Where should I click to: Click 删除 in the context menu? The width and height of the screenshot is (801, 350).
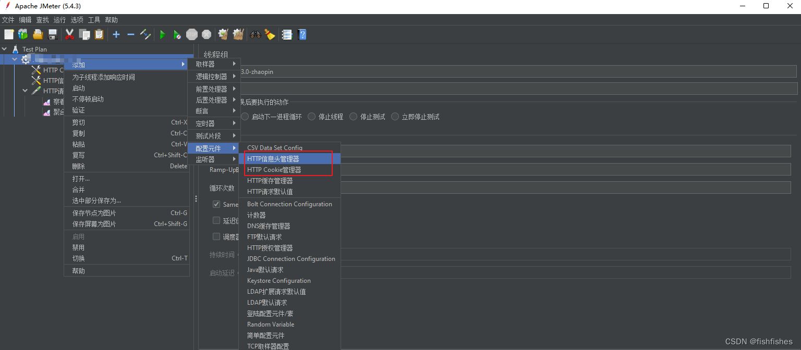[x=126, y=166]
